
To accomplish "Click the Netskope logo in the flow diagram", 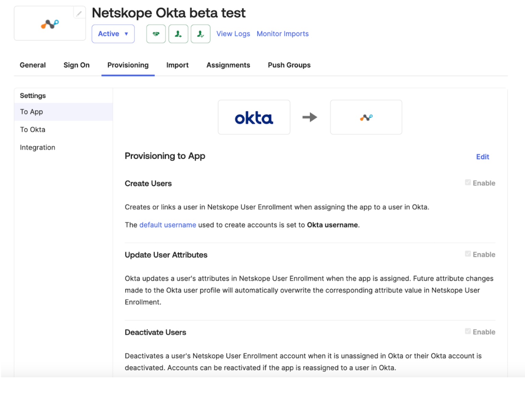I will pyautogui.click(x=366, y=117).
